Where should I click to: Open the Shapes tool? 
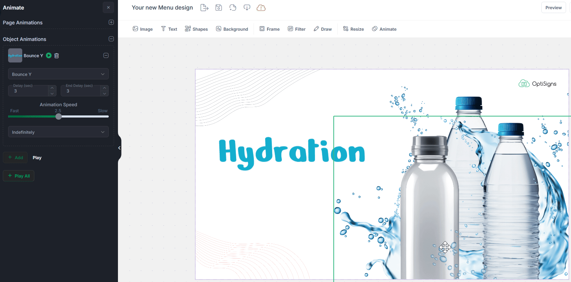pos(196,29)
